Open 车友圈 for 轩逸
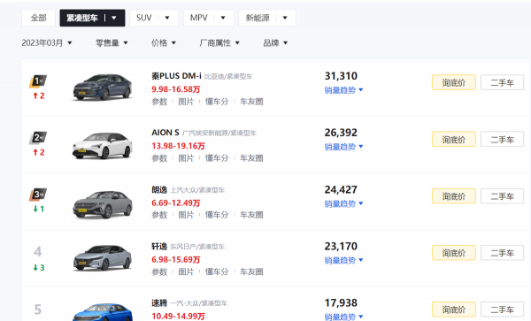This screenshot has width=531, height=321. [251, 271]
